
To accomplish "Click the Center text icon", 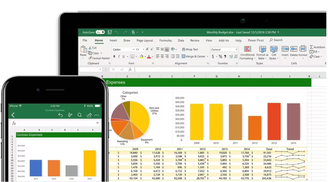I will click(162, 56).
